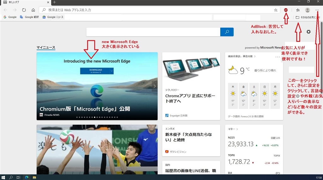Click the current weather cloud-moon icon

233,70
